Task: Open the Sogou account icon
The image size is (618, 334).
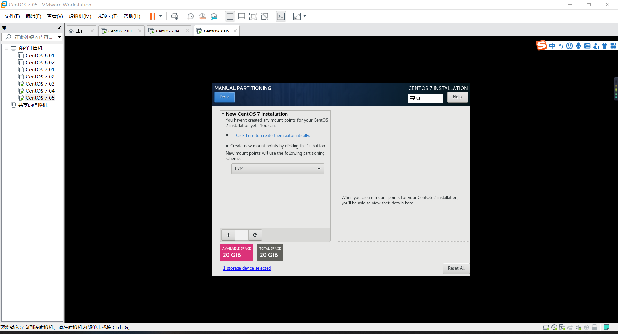Action: click(x=596, y=46)
